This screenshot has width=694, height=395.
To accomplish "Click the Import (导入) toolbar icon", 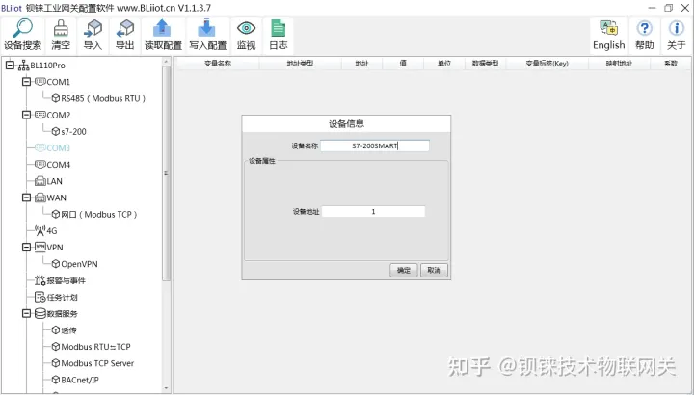I will coord(93,29).
